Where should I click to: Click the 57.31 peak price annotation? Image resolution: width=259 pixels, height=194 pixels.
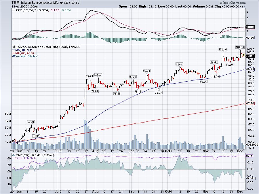(31, 122)
